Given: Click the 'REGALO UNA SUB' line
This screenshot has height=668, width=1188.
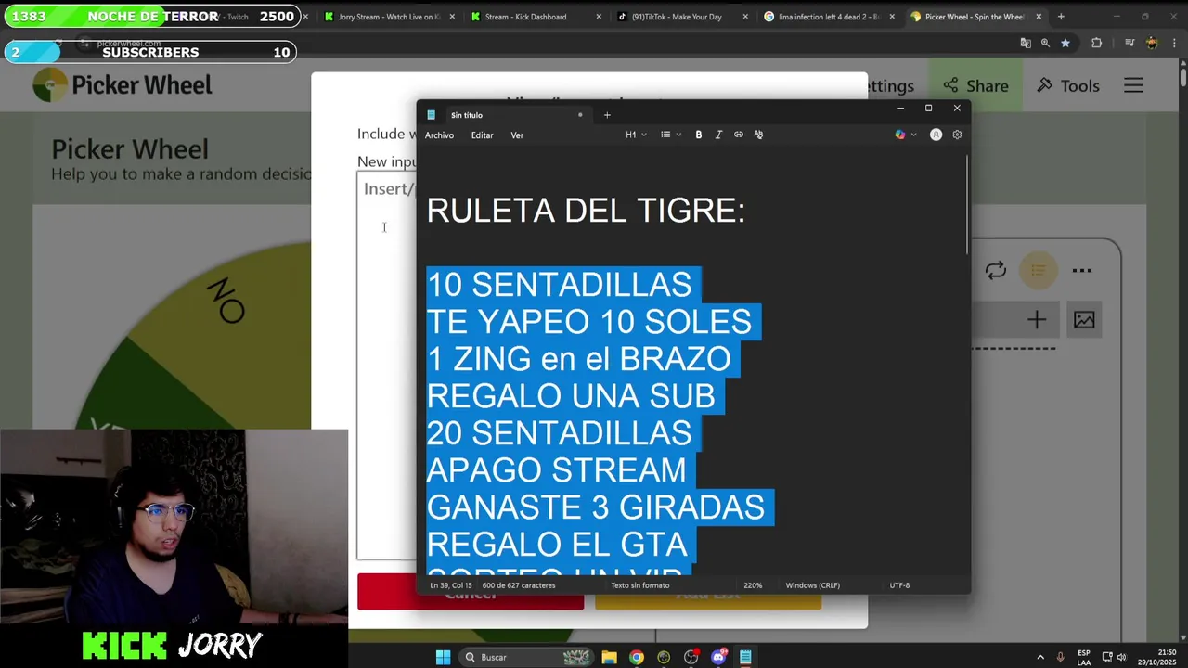Looking at the screenshot, I should (x=571, y=396).
